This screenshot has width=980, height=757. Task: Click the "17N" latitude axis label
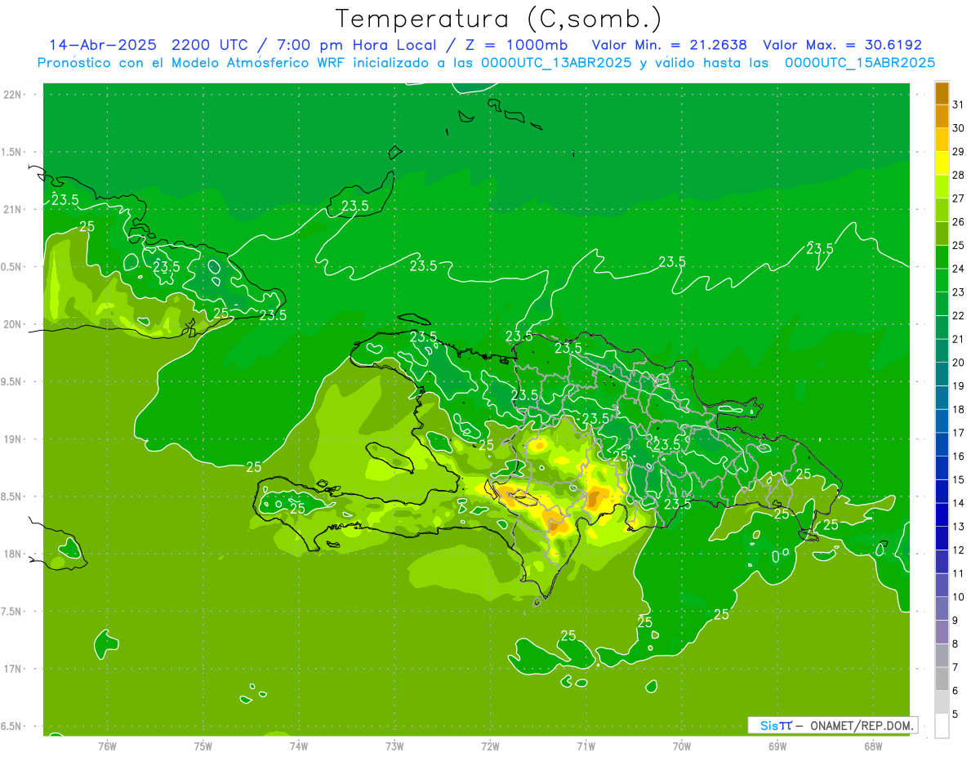(x=14, y=669)
